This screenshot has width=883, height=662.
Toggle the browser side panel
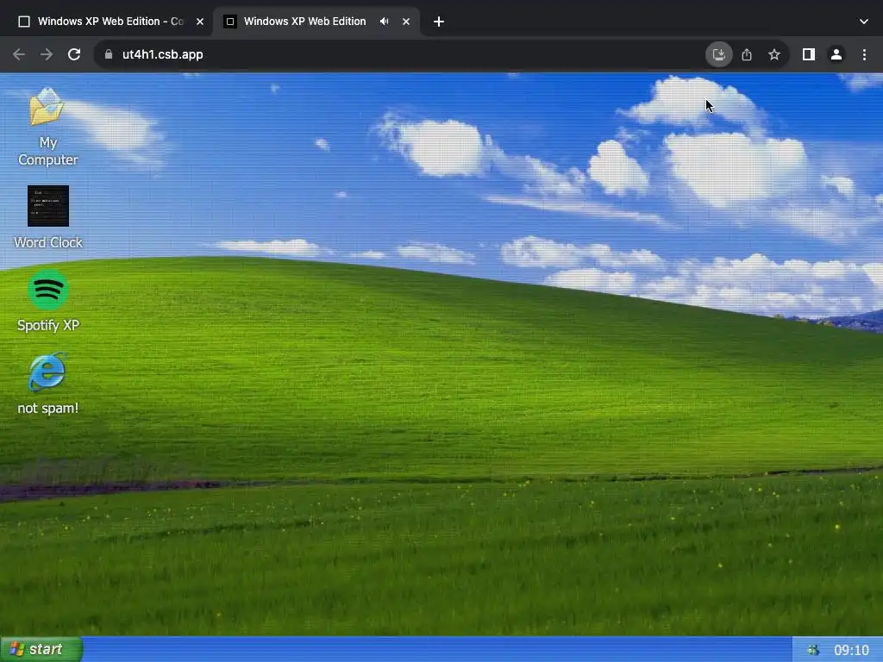[809, 54]
